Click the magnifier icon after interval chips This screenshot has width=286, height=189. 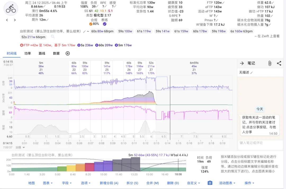pyautogui.click(x=53, y=37)
